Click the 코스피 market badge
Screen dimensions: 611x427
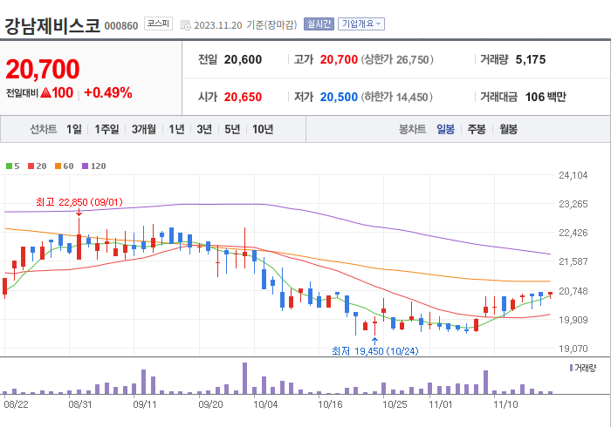(158, 24)
